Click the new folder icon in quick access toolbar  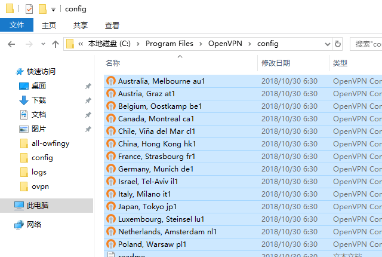pyautogui.click(x=42, y=9)
